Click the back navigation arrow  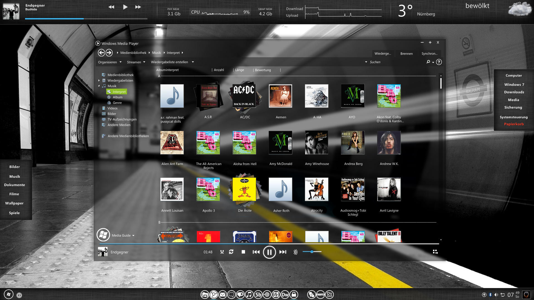point(101,52)
